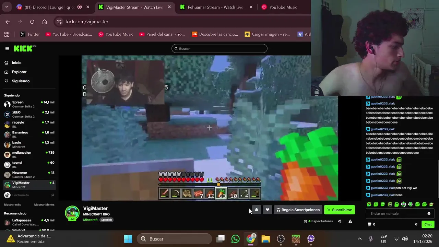This screenshot has width=439, height=247.
Task: Open OBS Studio from the taskbar
Action: coord(281,239)
